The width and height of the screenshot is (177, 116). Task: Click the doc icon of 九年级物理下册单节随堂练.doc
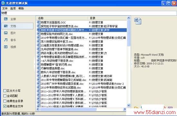(x=39, y=49)
